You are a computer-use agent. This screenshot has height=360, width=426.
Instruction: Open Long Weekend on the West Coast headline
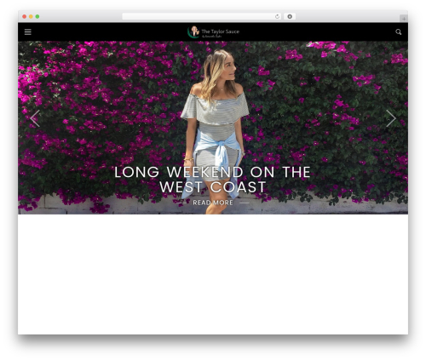pos(212,180)
